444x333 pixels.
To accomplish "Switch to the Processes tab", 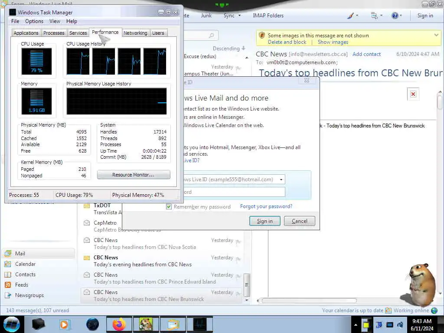I will click(54, 33).
